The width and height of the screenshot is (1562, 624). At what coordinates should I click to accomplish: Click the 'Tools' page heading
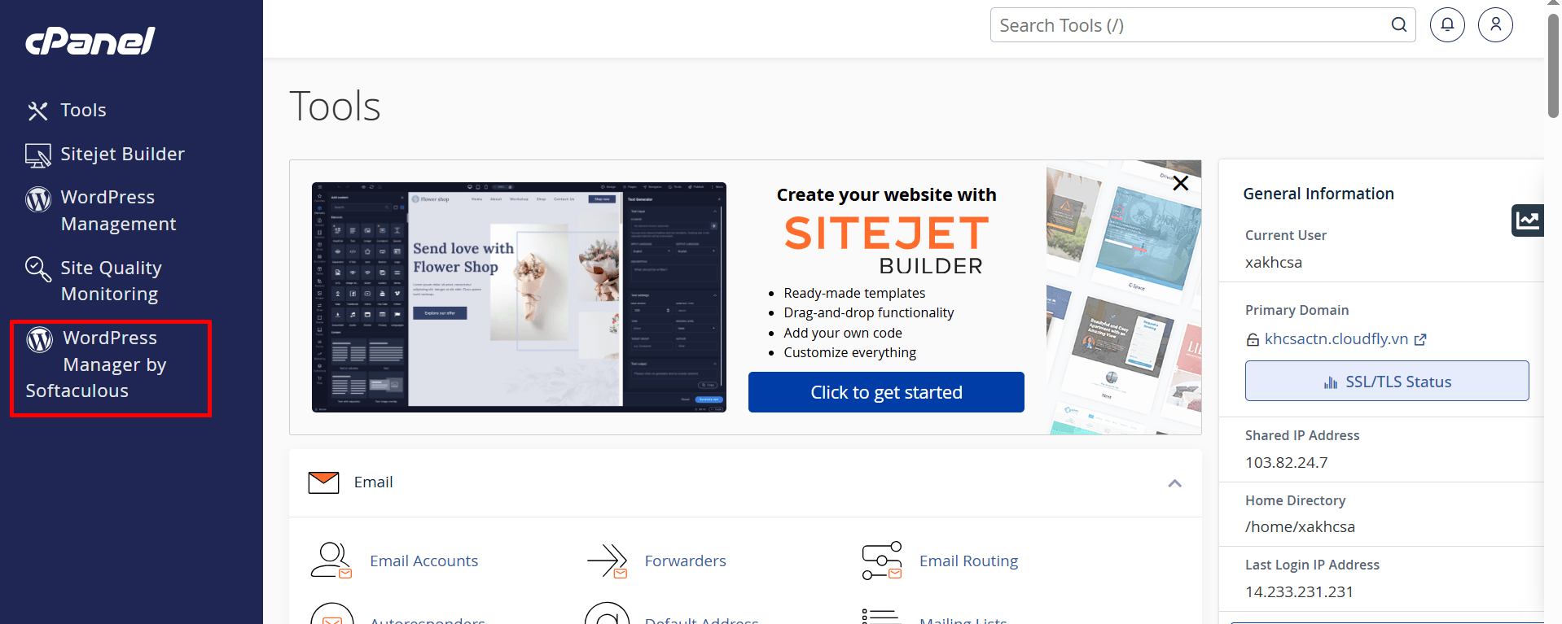click(335, 107)
